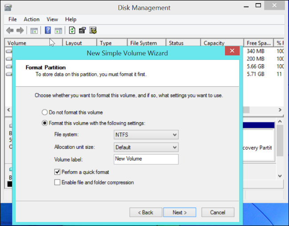Viewport: 289px width, 226px height.
Task: Enable file and folder compression checkbox
Action: click(57, 182)
